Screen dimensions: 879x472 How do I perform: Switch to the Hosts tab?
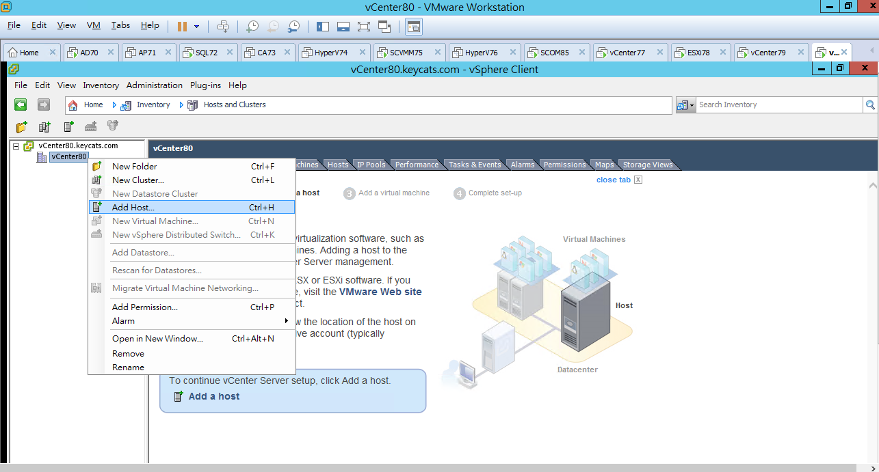(337, 165)
